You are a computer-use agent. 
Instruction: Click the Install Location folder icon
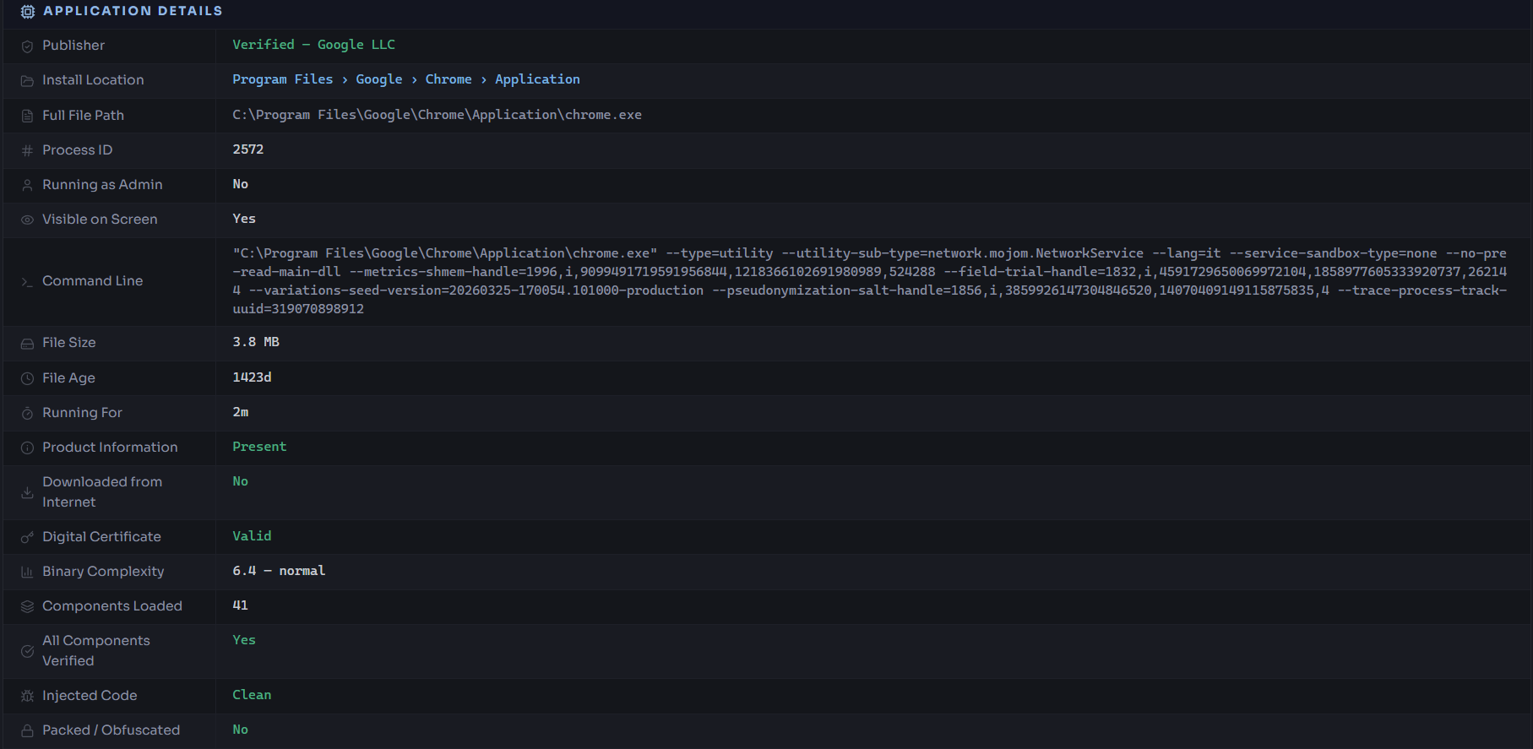pos(27,81)
